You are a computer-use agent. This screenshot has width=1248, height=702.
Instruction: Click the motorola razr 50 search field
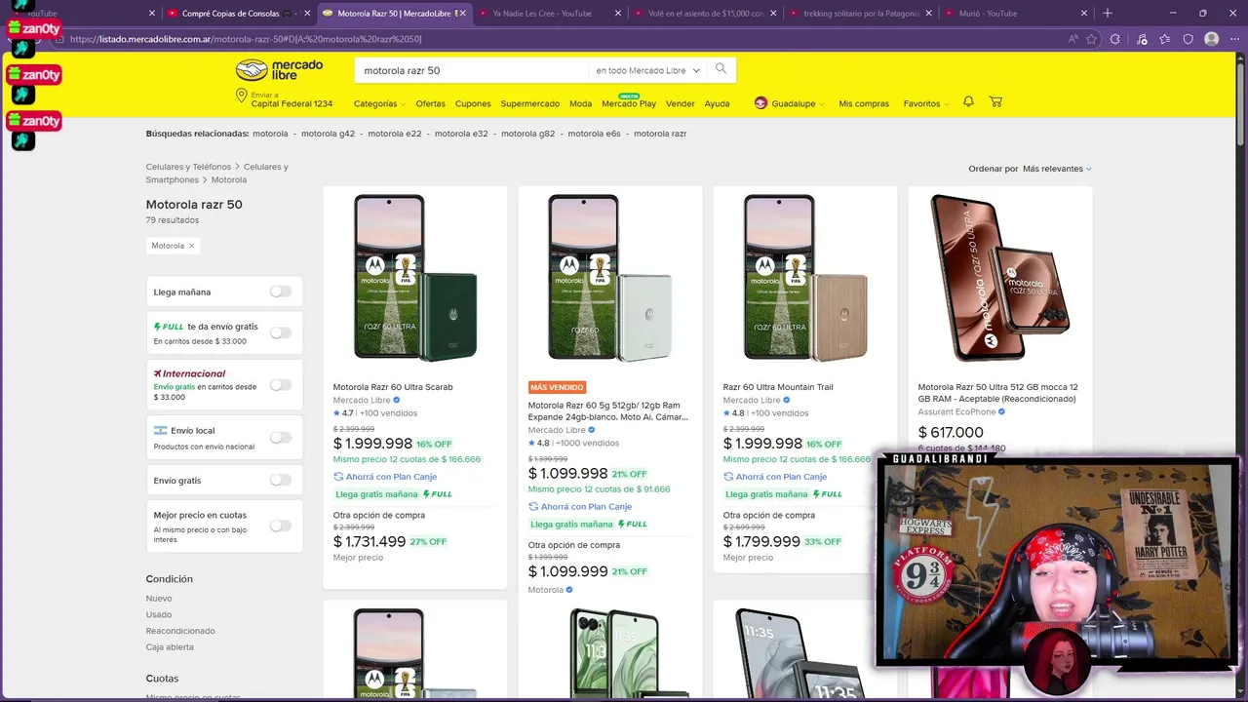click(x=473, y=70)
